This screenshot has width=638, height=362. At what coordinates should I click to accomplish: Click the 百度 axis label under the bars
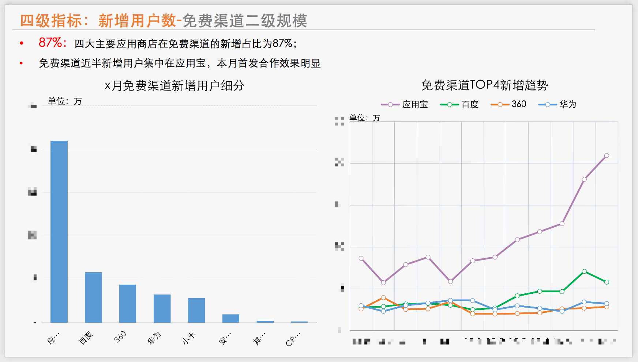(86, 338)
